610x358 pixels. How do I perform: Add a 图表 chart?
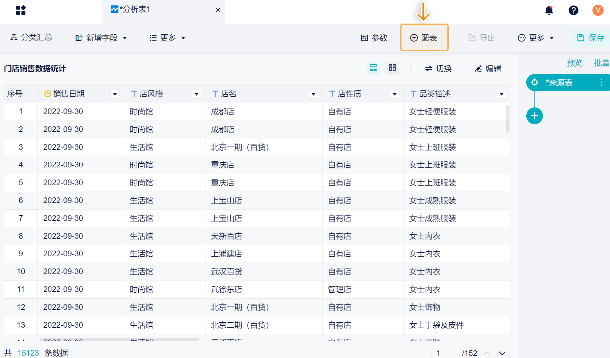point(424,38)
